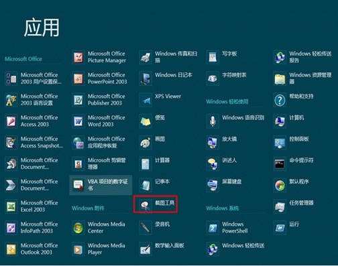Launch the 任务管理器 task manager icon
338x266 pixels.
tap(280, 206)
